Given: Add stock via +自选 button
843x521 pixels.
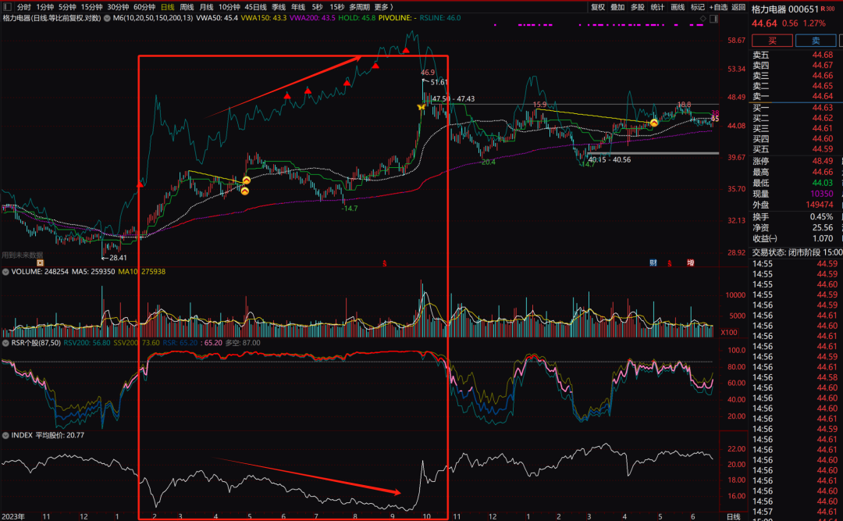Looking at the screenshot, I should 718,7.
